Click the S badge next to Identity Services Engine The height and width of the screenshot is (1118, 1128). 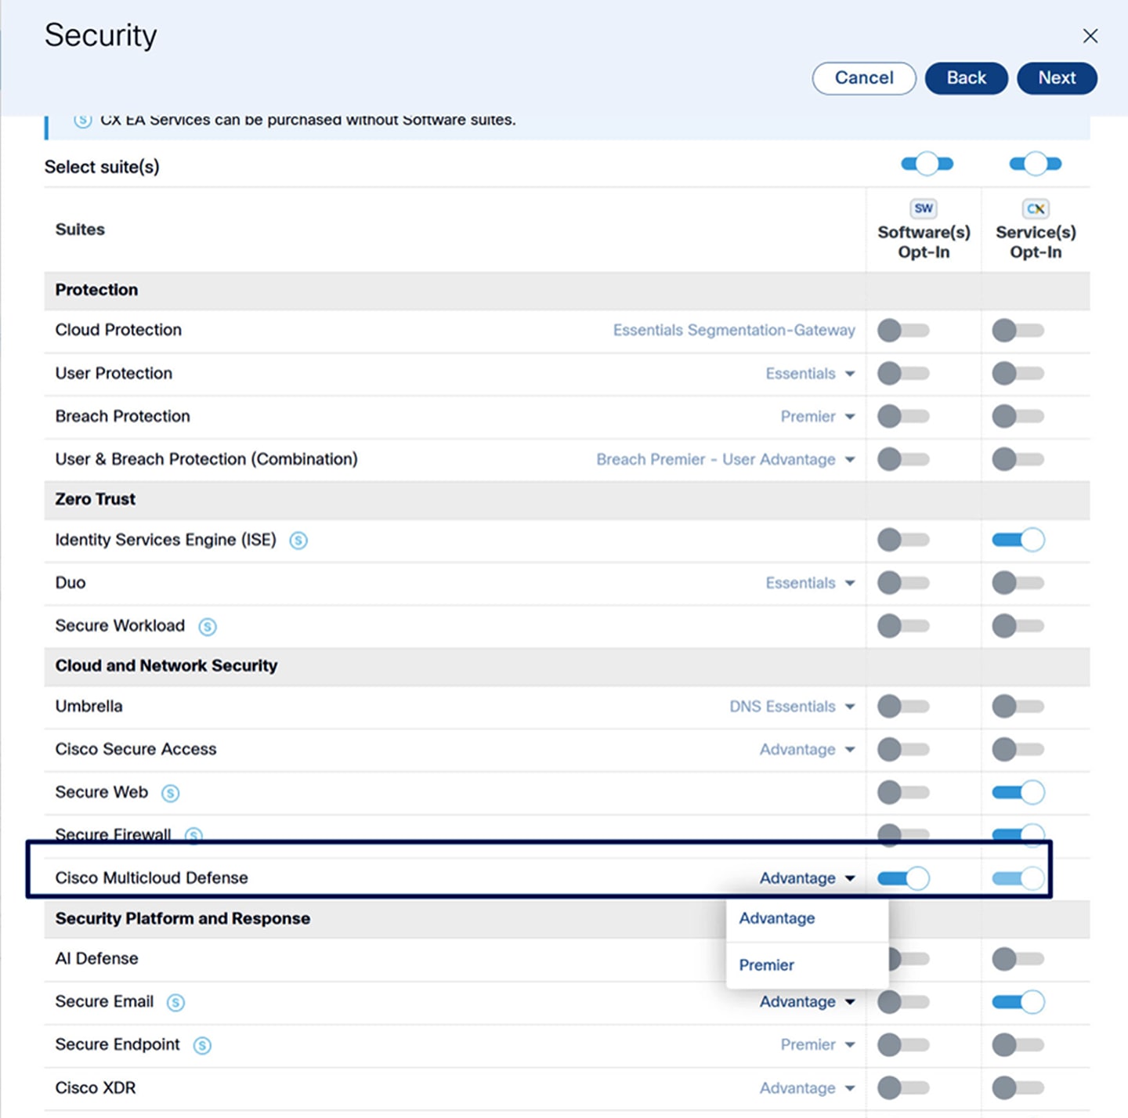point(298,541)
